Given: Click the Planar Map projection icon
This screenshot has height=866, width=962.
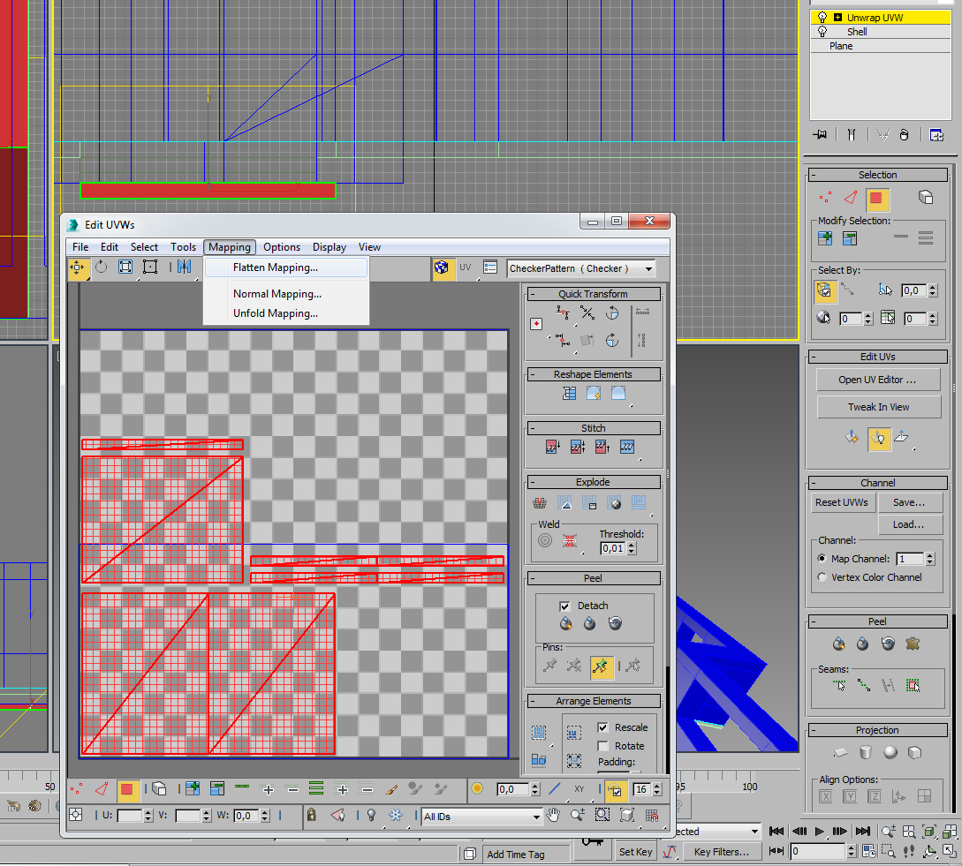Looking at the screenshot, I should 840,752.
